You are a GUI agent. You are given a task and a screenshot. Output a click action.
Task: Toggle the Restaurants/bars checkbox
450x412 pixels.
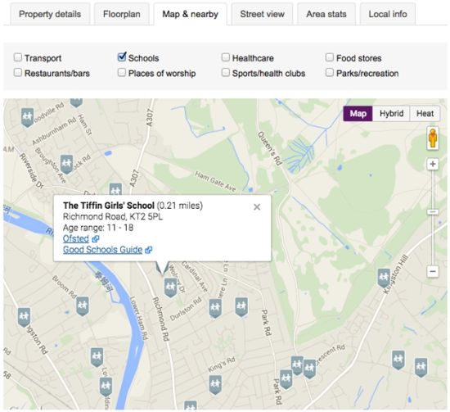tap(18, 73)
